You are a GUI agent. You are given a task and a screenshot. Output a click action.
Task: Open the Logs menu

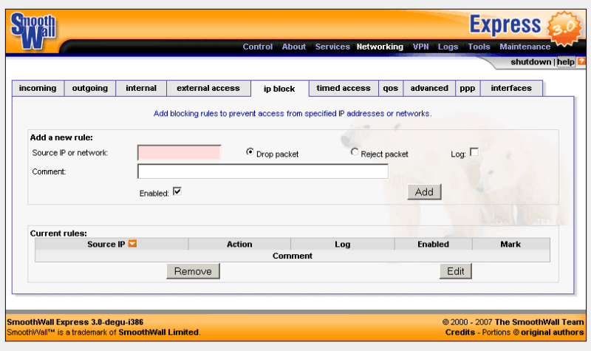tap(448, 47)
